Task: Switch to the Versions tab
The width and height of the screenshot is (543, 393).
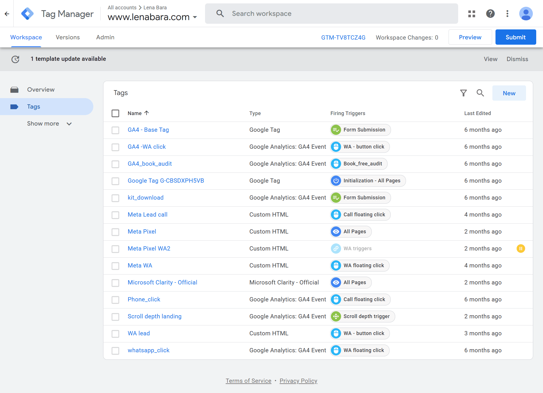Action: click(x=68, y=37)
